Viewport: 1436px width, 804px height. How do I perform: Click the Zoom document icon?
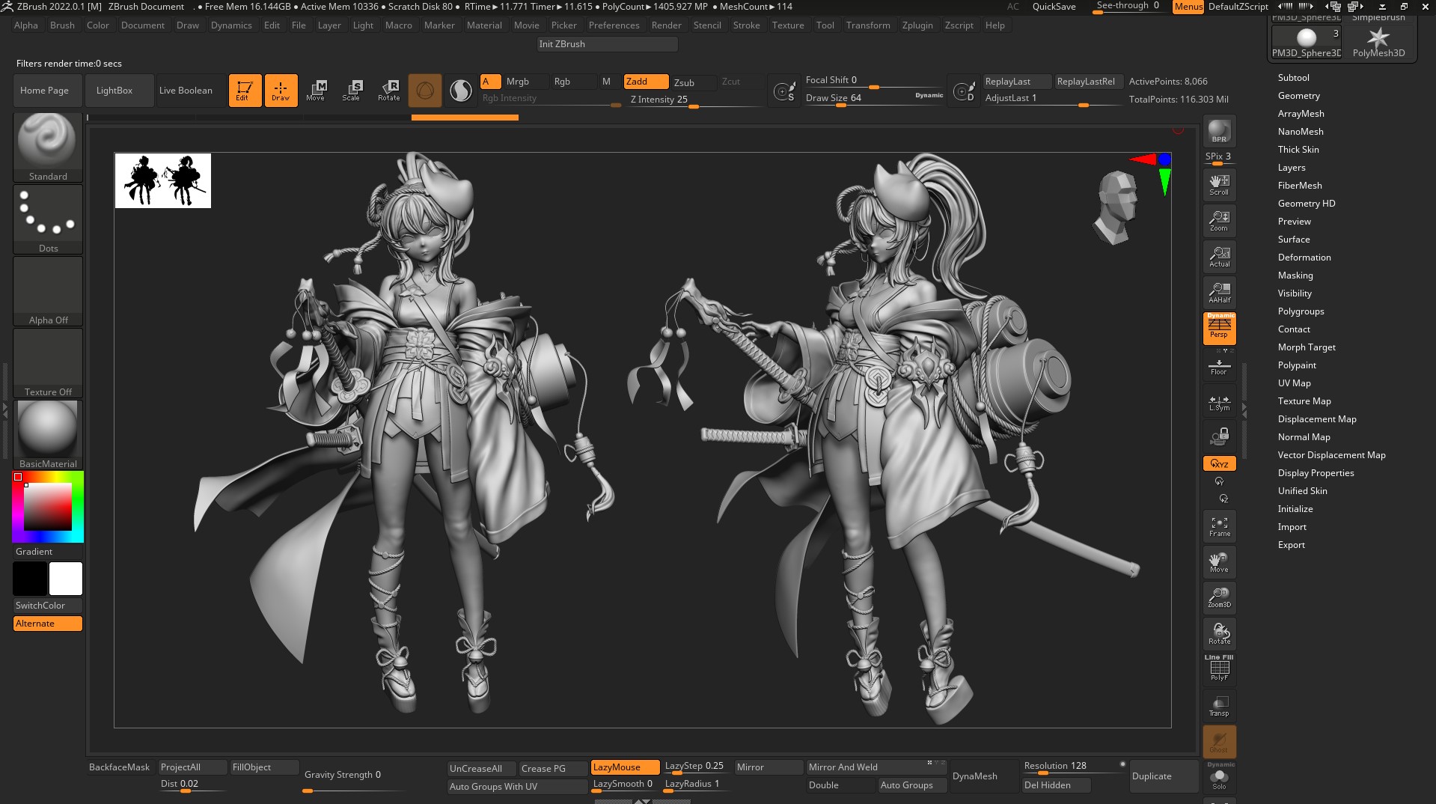coord(1219,221)
